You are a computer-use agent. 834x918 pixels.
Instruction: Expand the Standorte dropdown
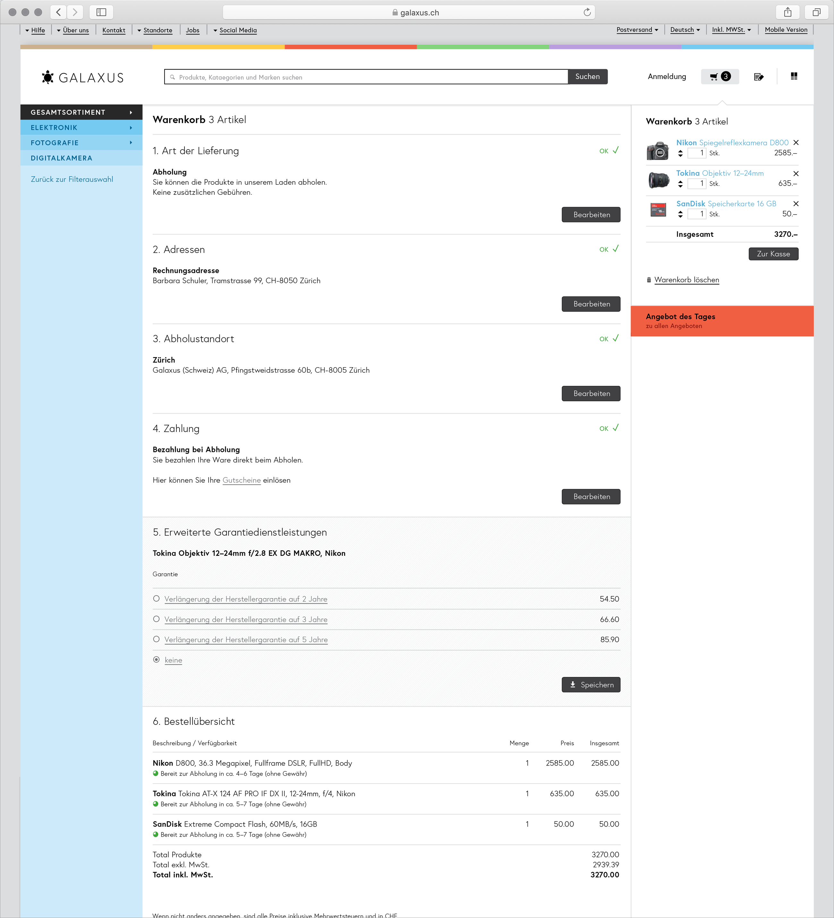point(155,30)
